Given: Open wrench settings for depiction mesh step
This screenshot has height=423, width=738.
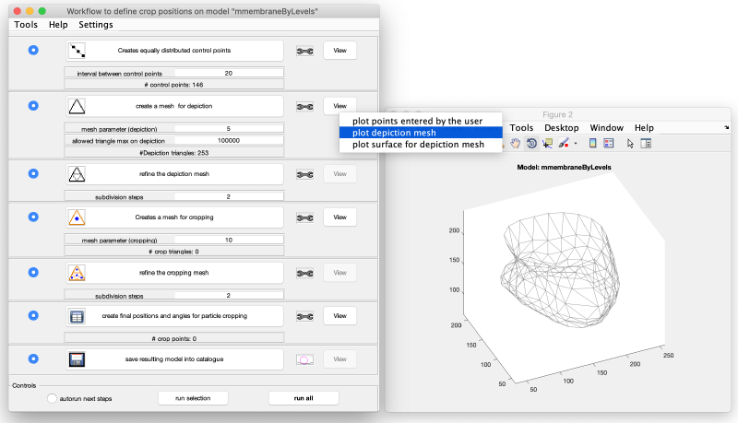Looking at the screenshot, I should coord(305,107).
